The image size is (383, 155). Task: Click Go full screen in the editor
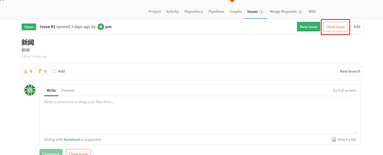tap(344, 90)
